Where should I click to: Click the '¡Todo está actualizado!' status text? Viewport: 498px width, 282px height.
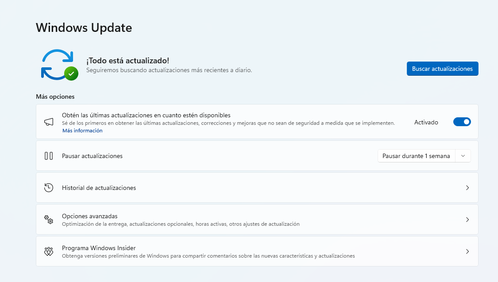point(127,61)
